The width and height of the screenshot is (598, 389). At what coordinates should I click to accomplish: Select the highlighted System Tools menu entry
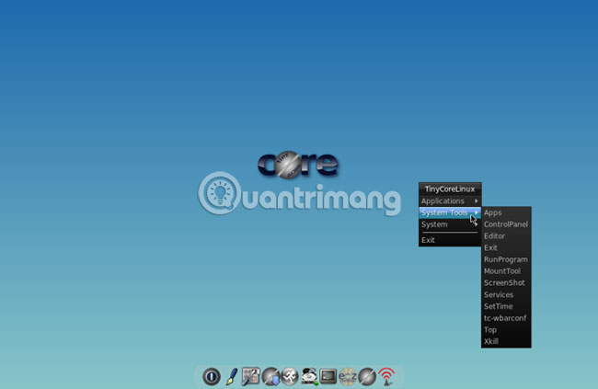(x=450, y=212)
